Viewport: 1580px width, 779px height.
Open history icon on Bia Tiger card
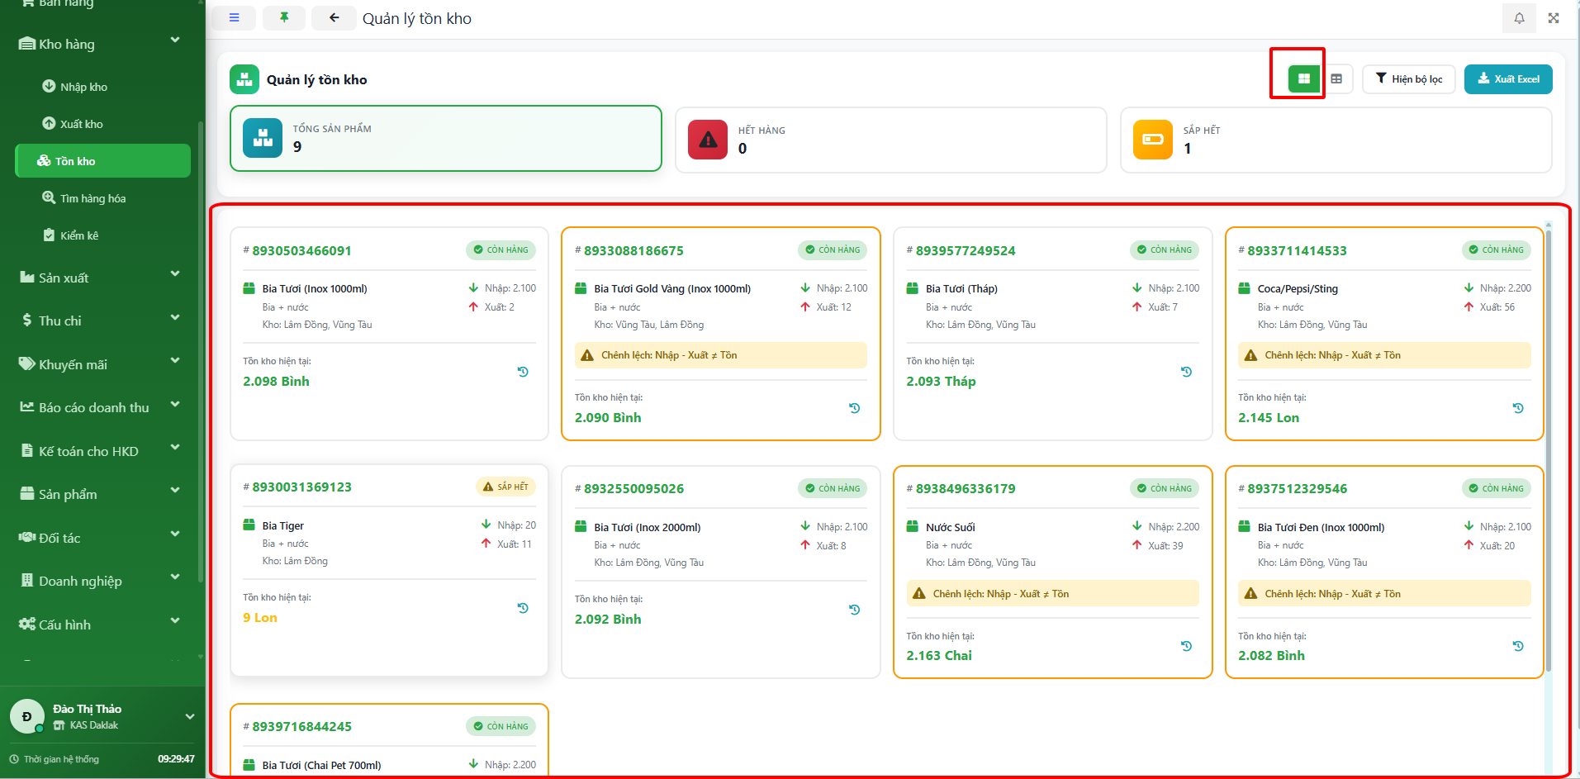[523, 608]
